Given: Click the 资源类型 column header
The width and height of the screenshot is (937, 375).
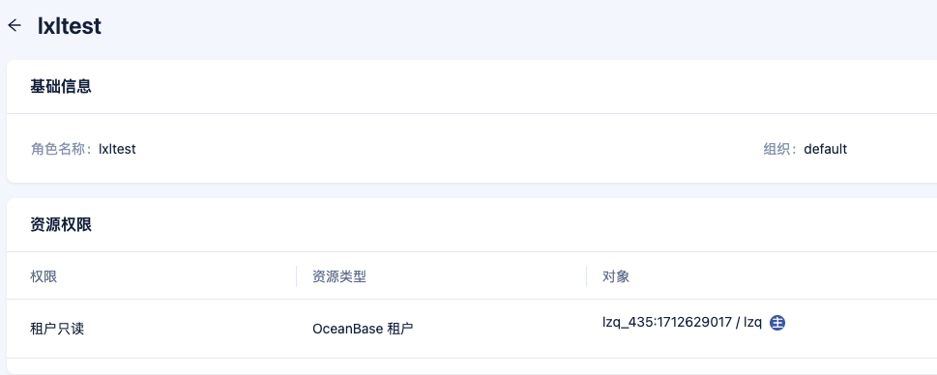Looking at the screenshot, I should click(x=339, y=276).
